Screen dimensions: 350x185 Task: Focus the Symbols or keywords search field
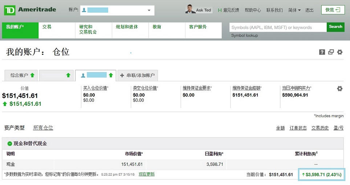[x=277, y=28]
